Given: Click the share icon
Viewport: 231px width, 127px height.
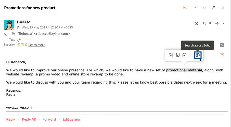Looking at the screenshot, I should (222, 45).
